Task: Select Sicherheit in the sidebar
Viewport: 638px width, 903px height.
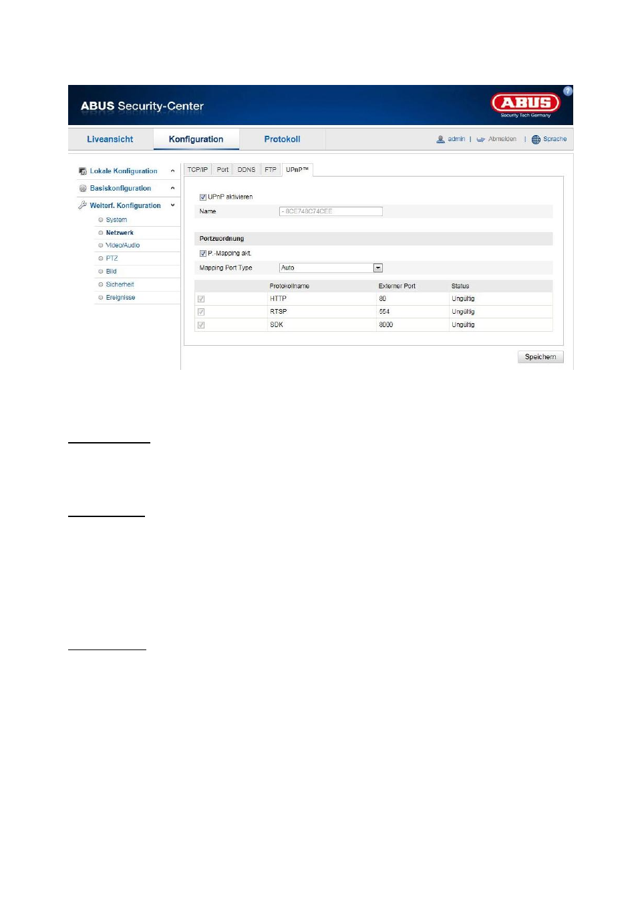Action: tap(120, 284)
